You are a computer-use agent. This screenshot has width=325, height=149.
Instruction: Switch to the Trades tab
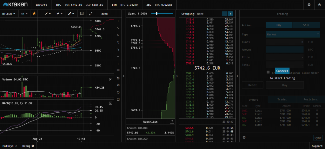click(x=282, y=100)
